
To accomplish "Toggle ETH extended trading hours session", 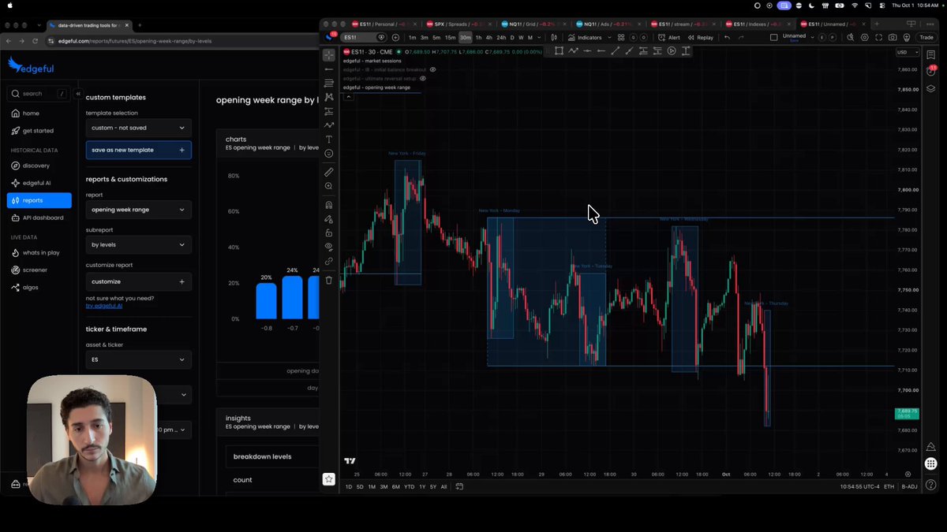I will point(889,486).
